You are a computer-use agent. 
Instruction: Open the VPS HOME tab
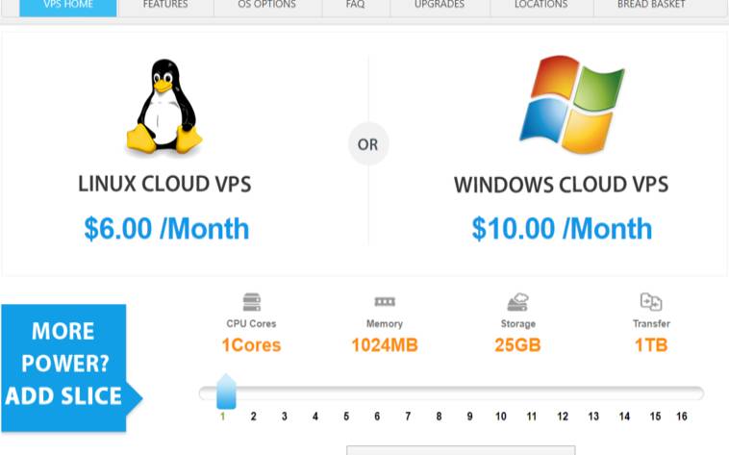click(68, 7)
